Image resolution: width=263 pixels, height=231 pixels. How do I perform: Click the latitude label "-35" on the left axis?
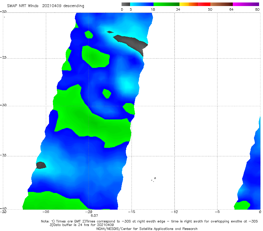click(x=3, y=155)
